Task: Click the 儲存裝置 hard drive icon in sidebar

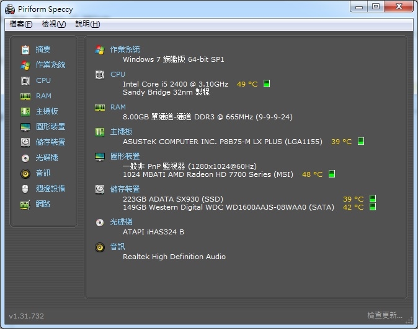Action: point(25,142)
